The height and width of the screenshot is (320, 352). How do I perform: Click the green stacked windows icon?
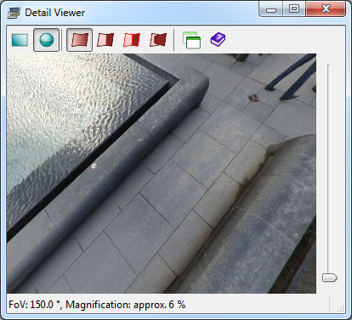point(192,40)
